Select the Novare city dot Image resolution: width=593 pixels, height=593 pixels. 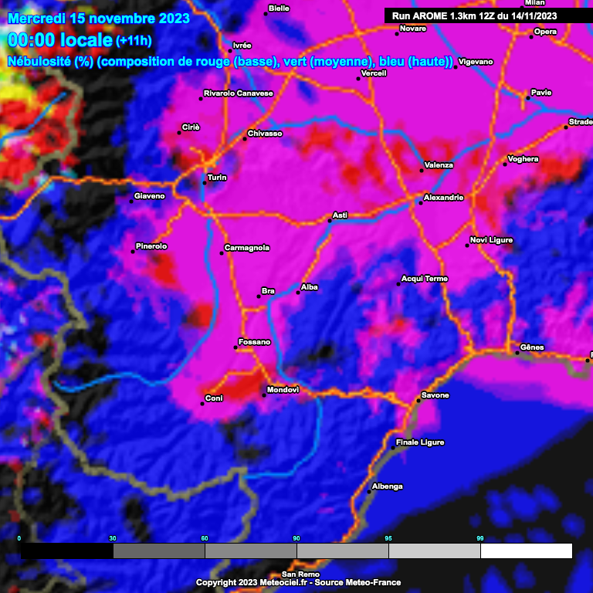click(x=397, y=33)
